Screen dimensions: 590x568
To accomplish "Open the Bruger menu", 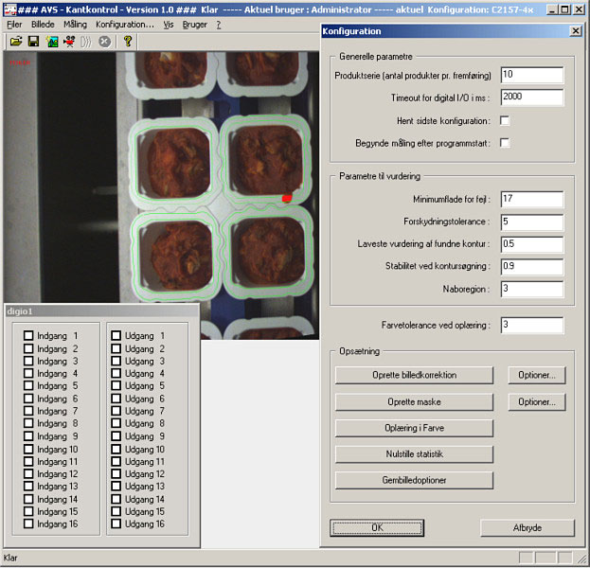I will coord(195,25).
